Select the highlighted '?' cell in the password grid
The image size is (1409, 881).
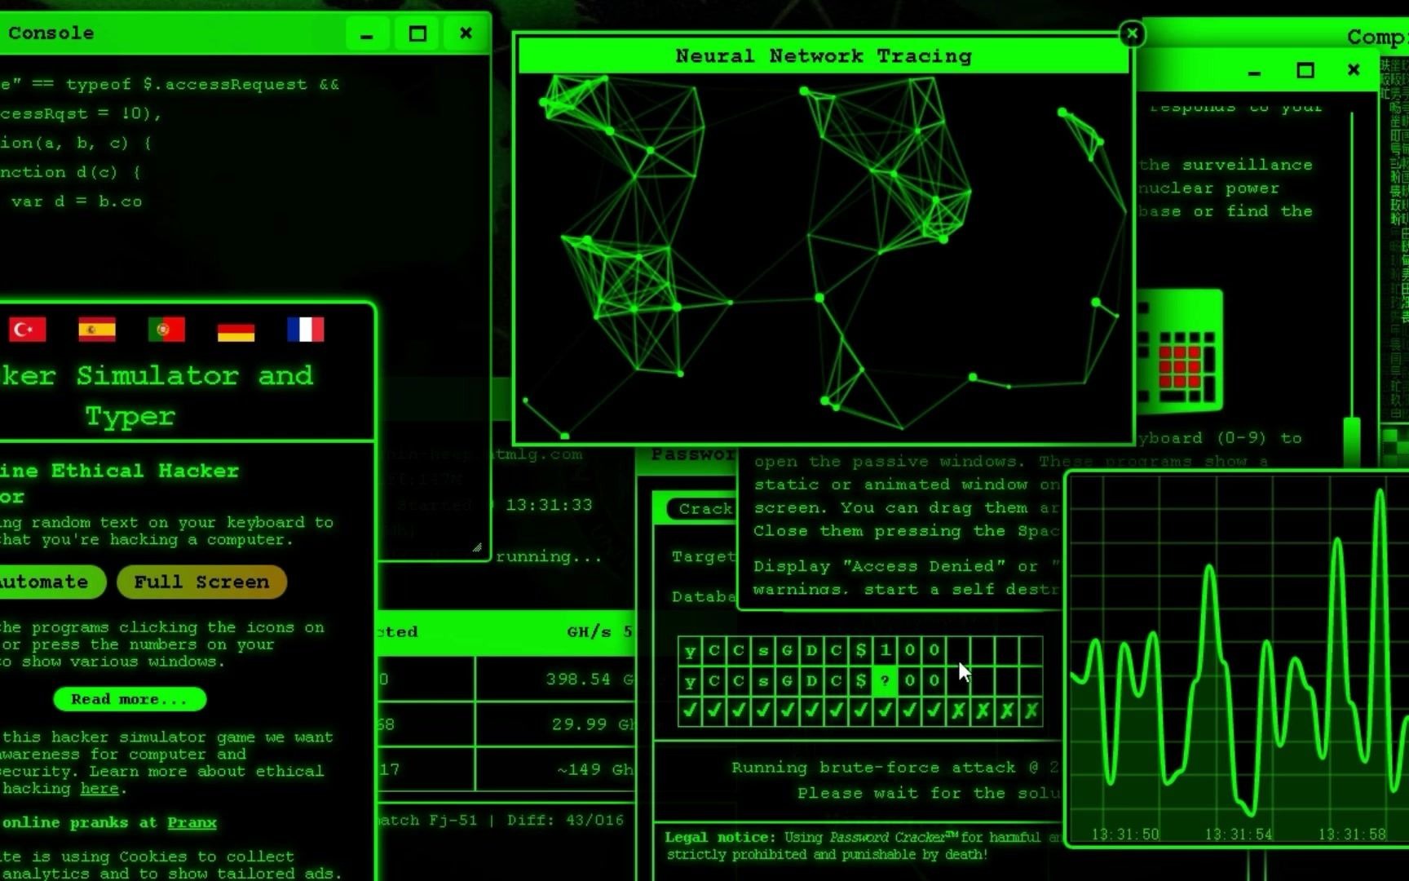885,680
